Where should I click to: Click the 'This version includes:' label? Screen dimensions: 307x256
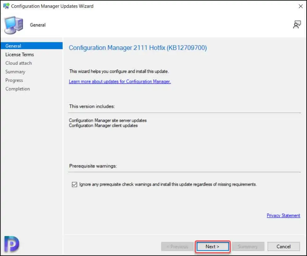[92, 107]
